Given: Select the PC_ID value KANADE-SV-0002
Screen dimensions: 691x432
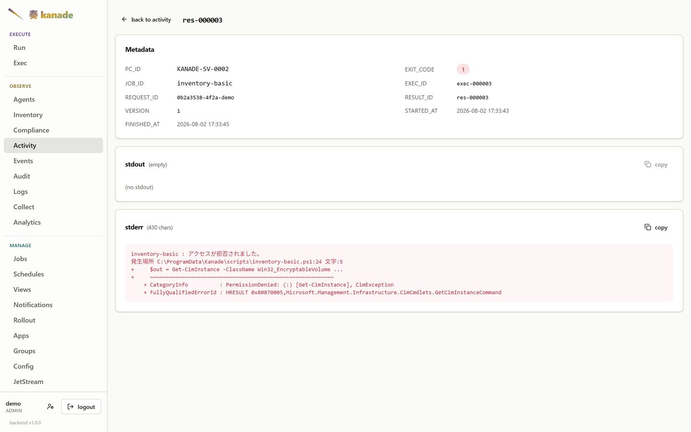Looking at the screenshot, I should (203, 69).
